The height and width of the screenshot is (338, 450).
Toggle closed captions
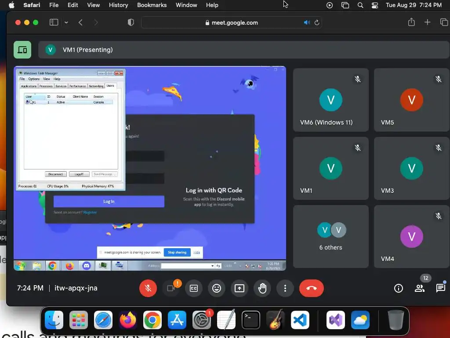tap(194, 288)
